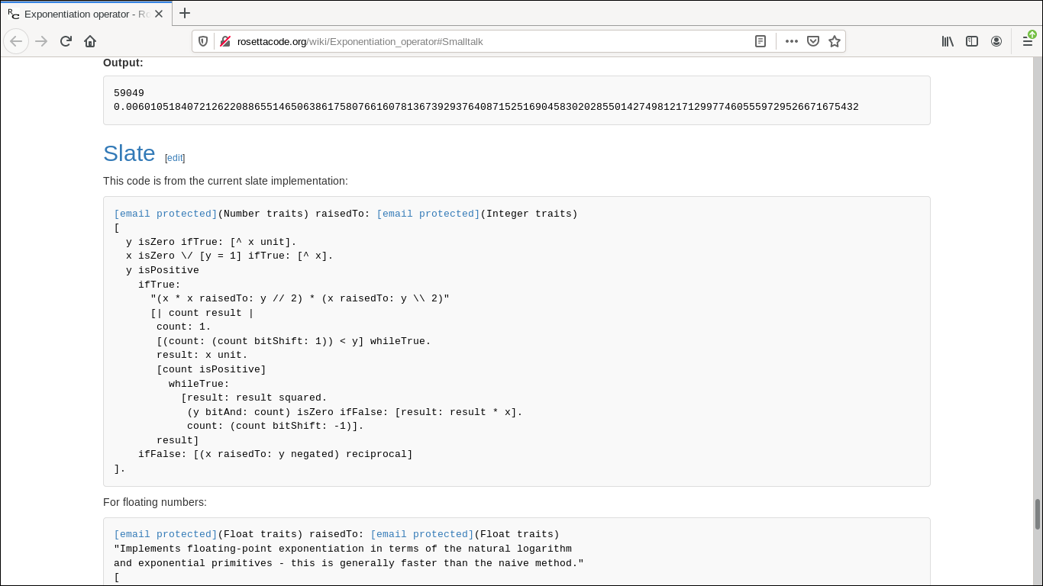Reload the current page
The height and width of the screenshot is (586, 1043).
coord(66,41)
